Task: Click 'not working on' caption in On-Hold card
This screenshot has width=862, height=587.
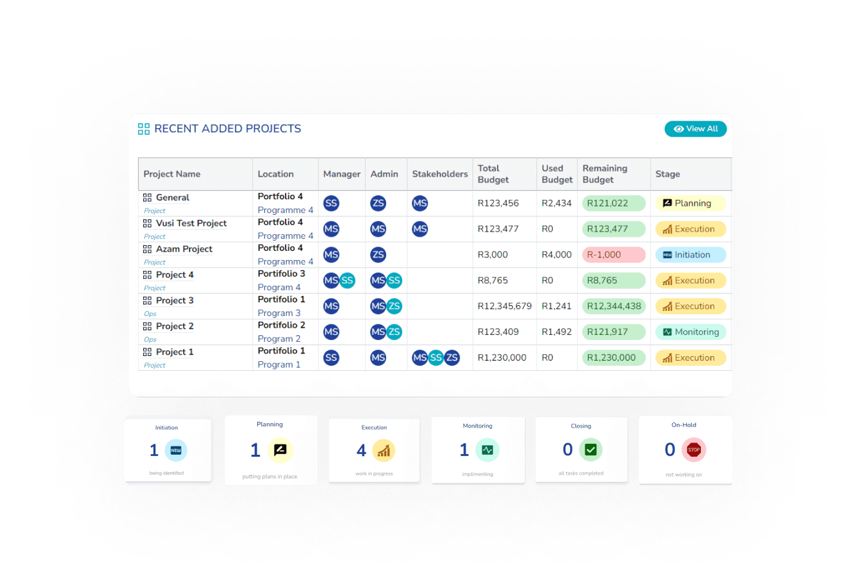Action: [683, 475]
